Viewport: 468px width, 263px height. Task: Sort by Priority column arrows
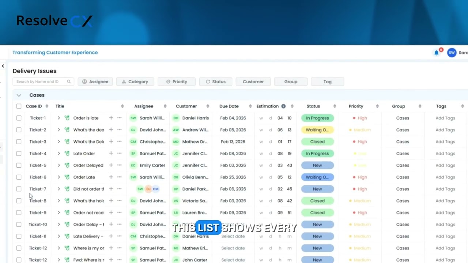click(377, 106)
